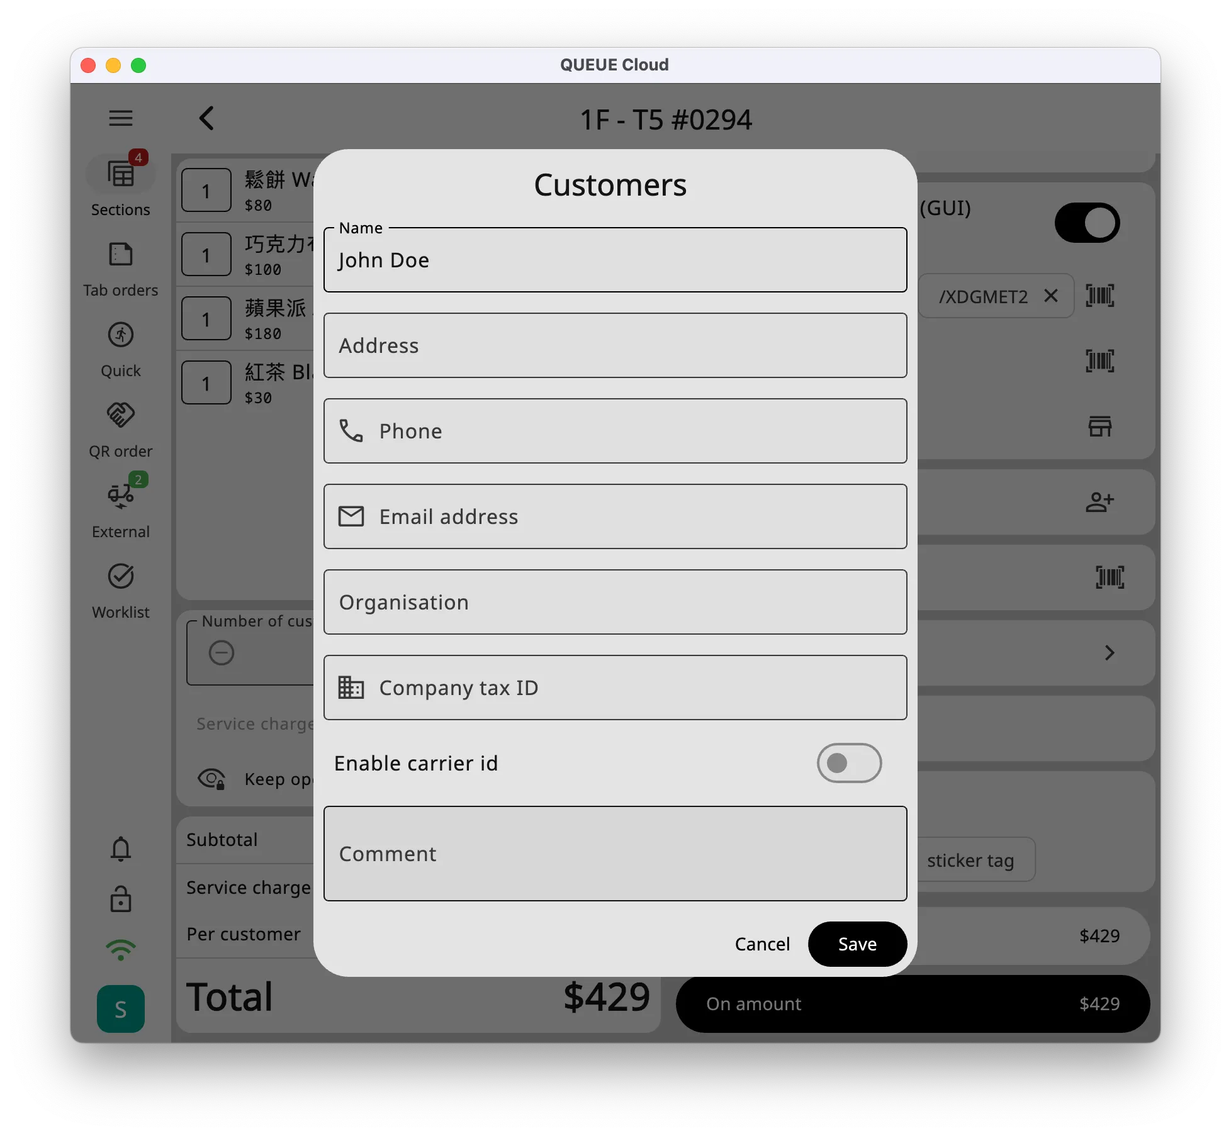Click minus stepper for customer count
The width and height of the screenshot is (1231, 1136).
(222, 653)
